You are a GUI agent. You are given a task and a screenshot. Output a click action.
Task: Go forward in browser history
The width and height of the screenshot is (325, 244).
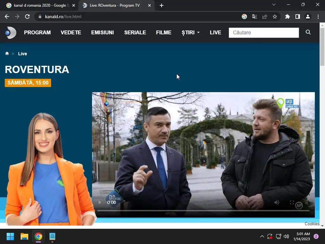(17, 17)
